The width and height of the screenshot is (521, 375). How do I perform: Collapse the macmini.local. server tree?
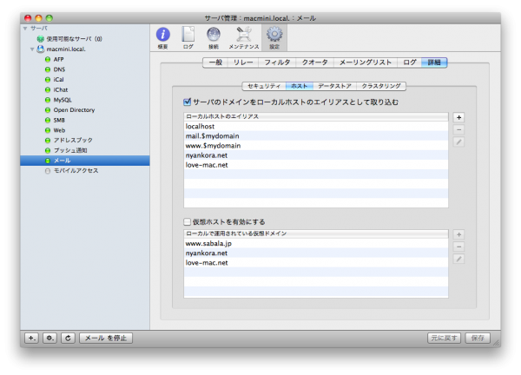click(32, 49)
